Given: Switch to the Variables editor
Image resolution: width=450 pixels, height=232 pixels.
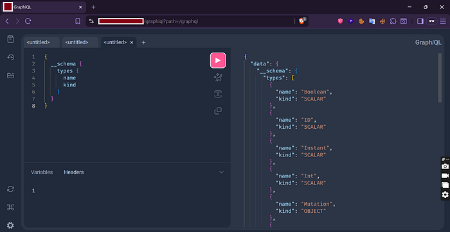Looking at the screenshot, I should coord(42,172).
